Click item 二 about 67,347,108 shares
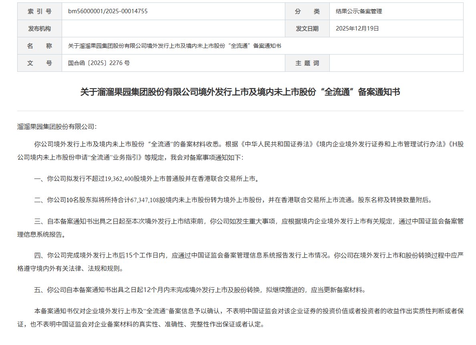The image size is (476, 345). click(233, 200)
